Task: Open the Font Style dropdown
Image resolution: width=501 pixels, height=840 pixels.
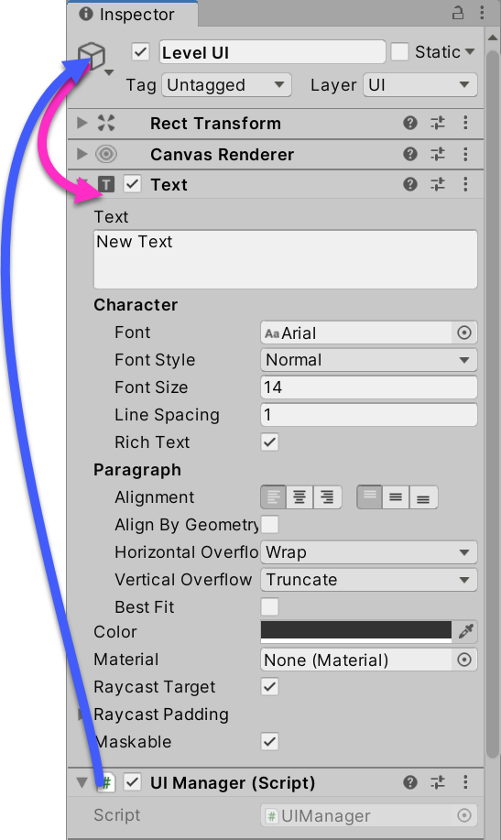Action: pyautogui.click(x=368, y=360)
